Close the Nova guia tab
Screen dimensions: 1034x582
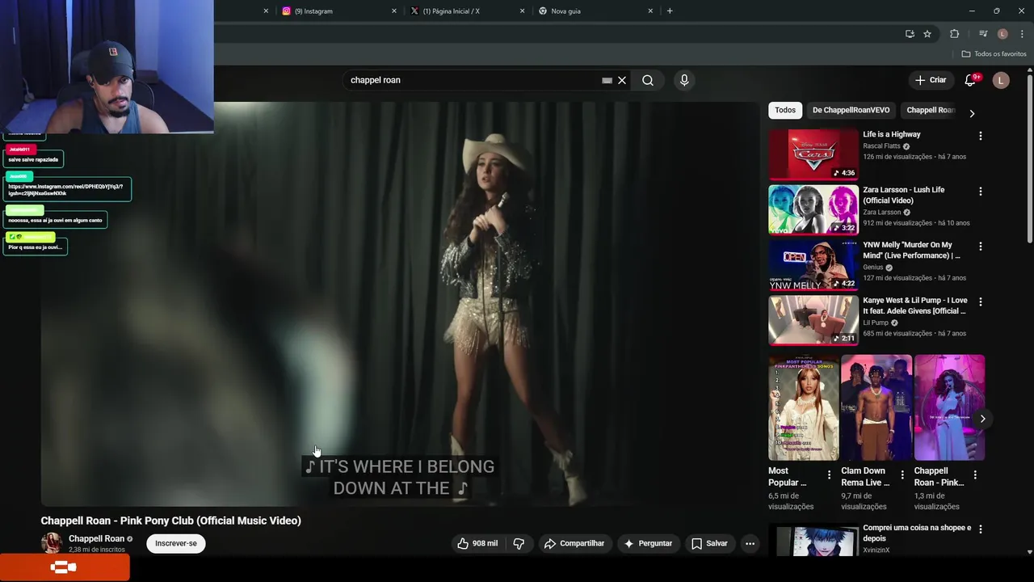point(650,11)
